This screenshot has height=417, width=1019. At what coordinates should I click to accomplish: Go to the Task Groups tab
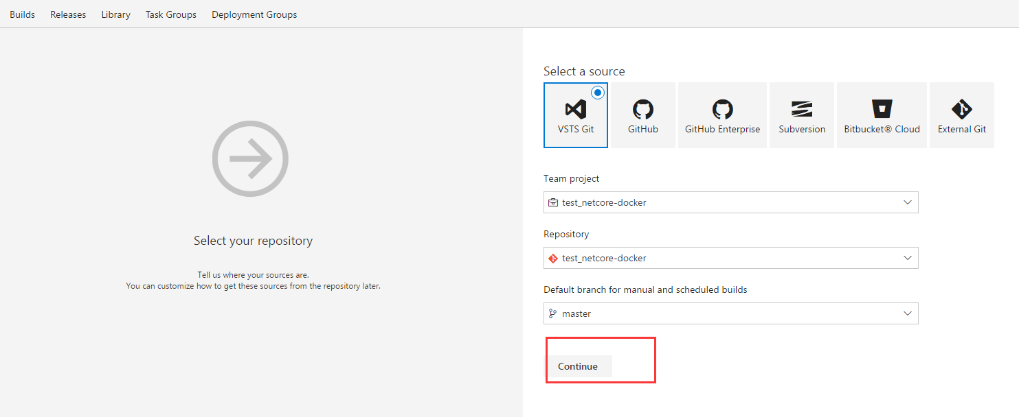tap(171, 14)
